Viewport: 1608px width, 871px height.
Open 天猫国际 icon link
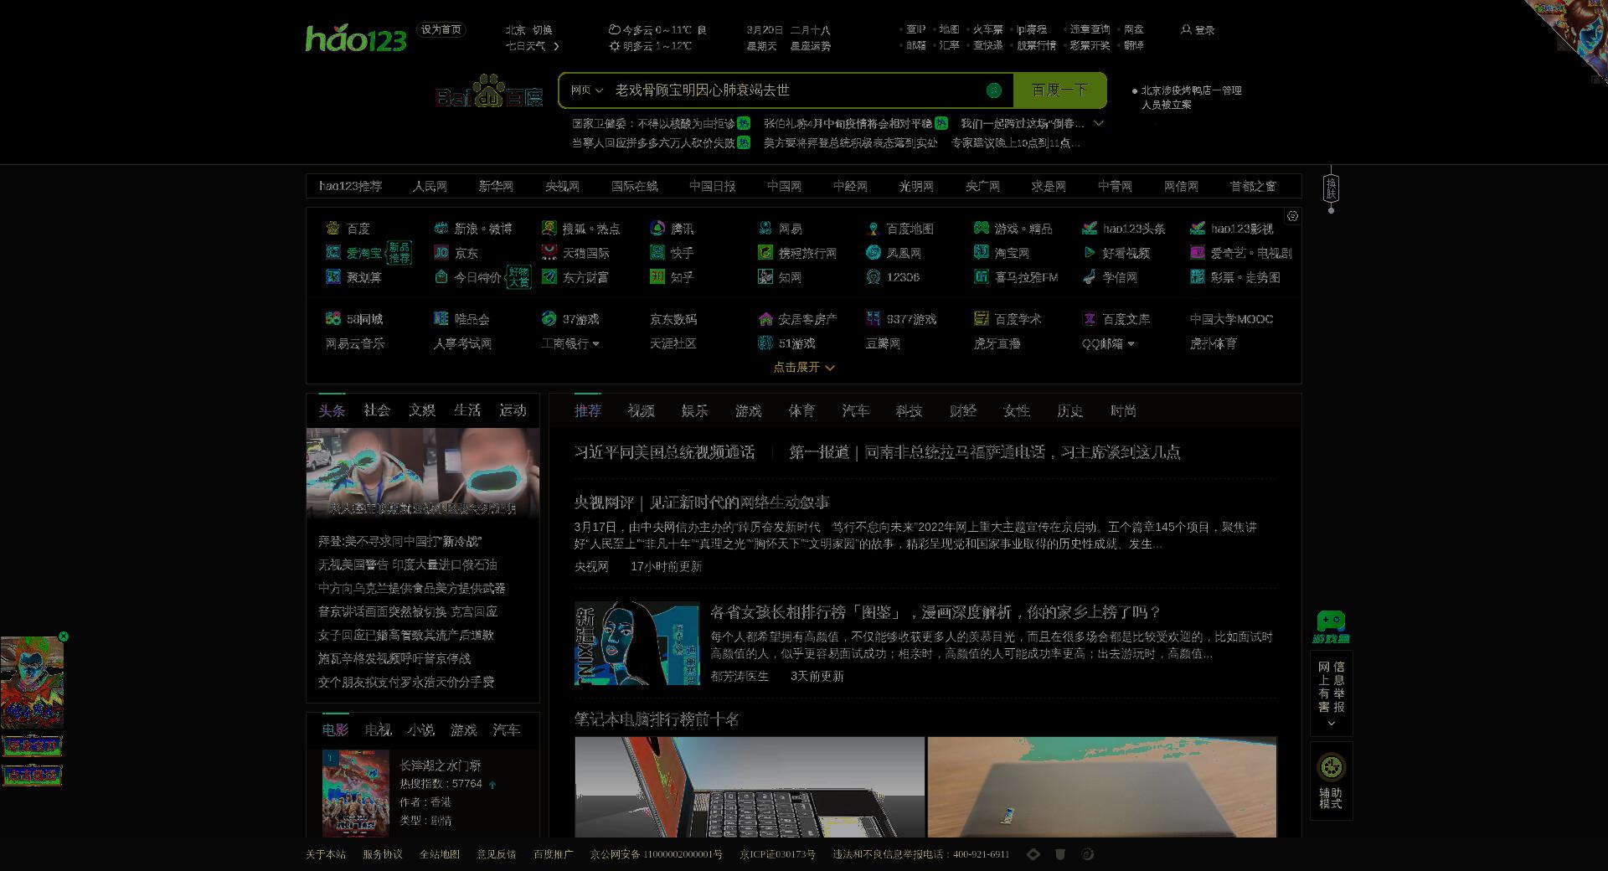click(549, 252)
